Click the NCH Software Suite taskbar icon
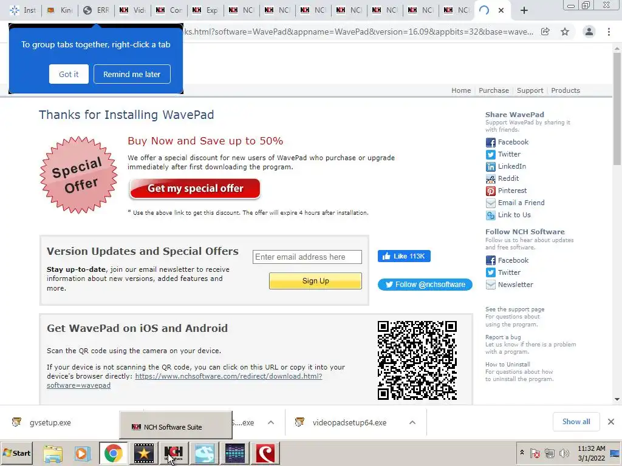Viewport: 622px width, 466px height. pyautogui.click(x=174, y=453)
